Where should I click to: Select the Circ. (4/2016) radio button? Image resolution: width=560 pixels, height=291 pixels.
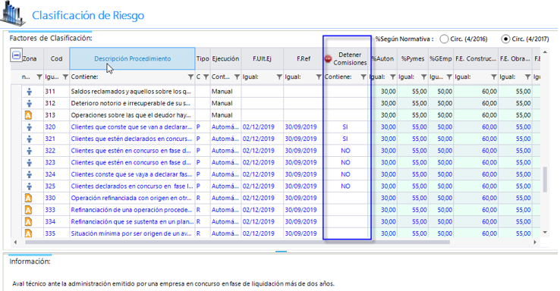tap(444, 39)
